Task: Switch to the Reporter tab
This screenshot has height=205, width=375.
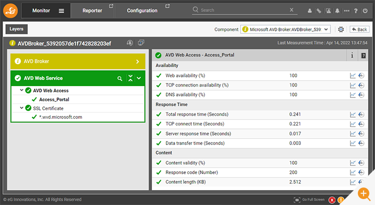Action: (x=92, y=10)
